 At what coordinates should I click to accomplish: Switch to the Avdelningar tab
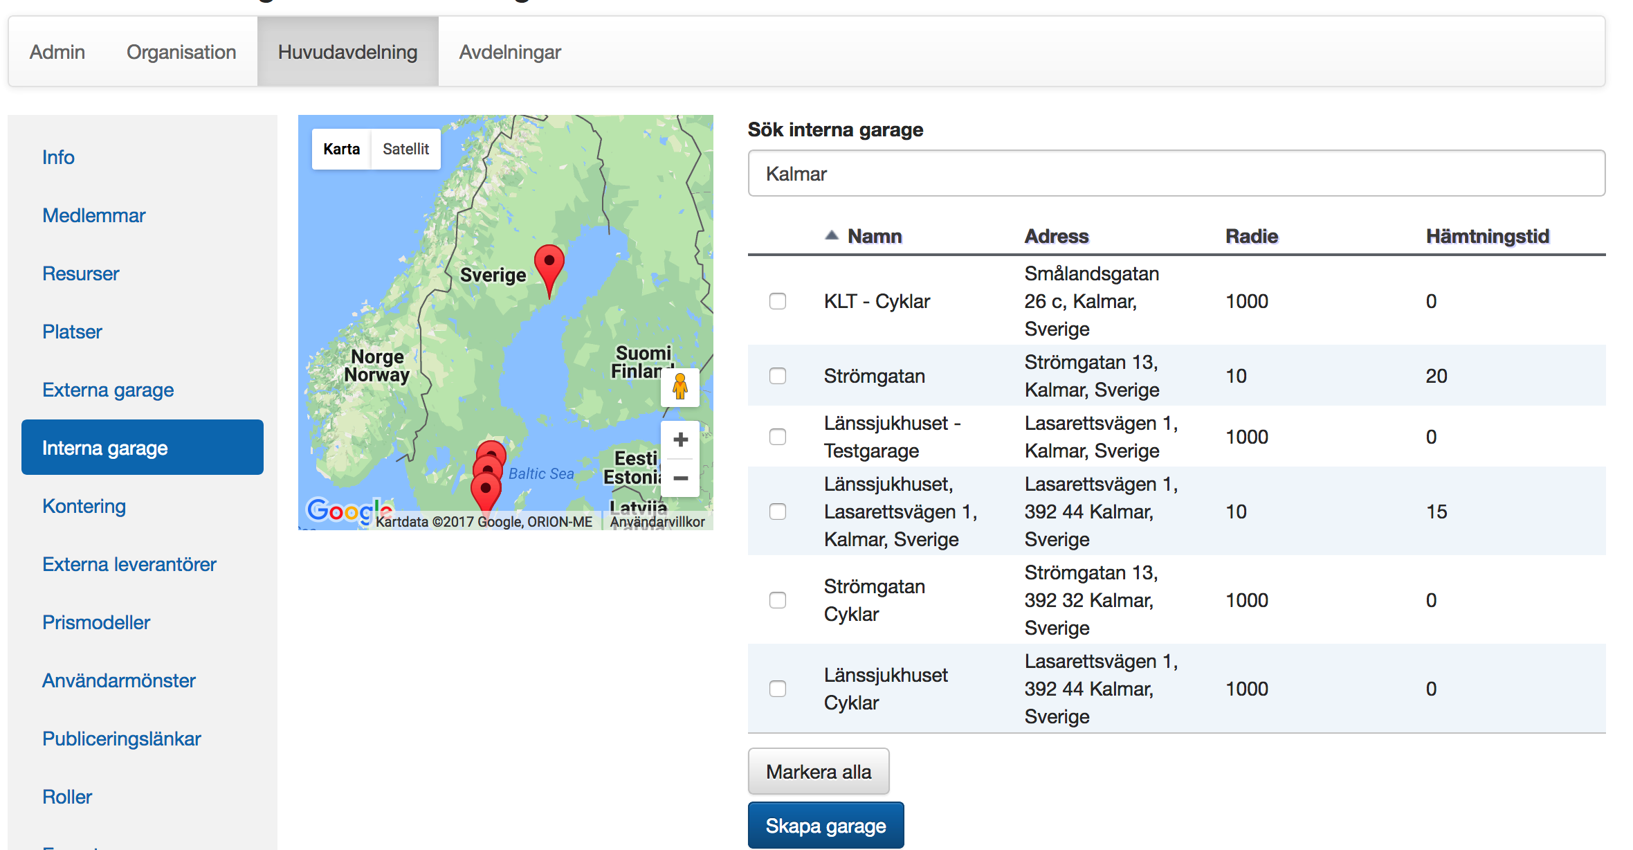pyautogui.click(x=510, y=52)
